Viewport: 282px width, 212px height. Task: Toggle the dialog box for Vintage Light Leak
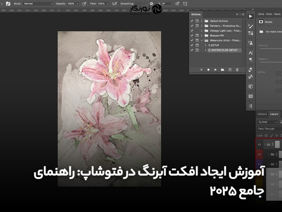[197, 31]
